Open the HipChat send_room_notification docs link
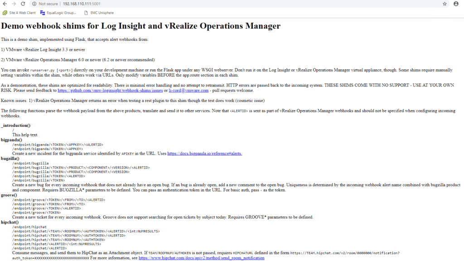 (x=201, y=258)
